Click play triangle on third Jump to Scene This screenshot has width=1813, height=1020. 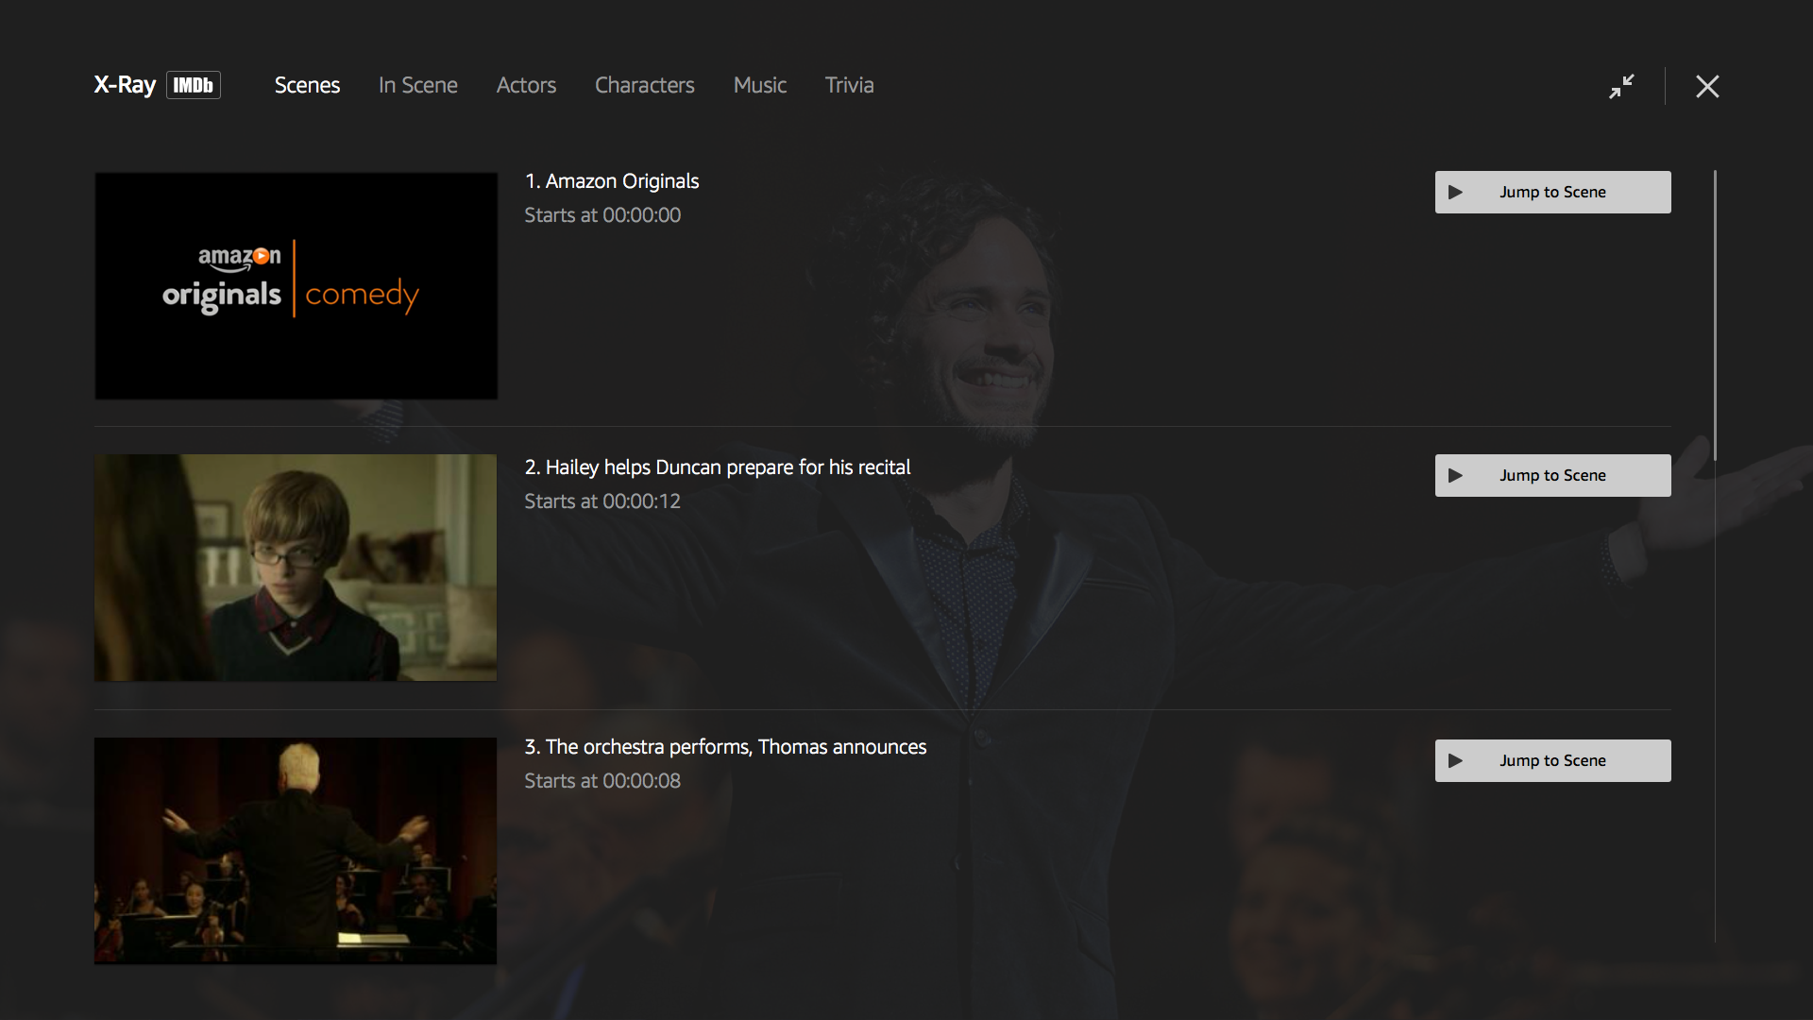click(1455, 760)
